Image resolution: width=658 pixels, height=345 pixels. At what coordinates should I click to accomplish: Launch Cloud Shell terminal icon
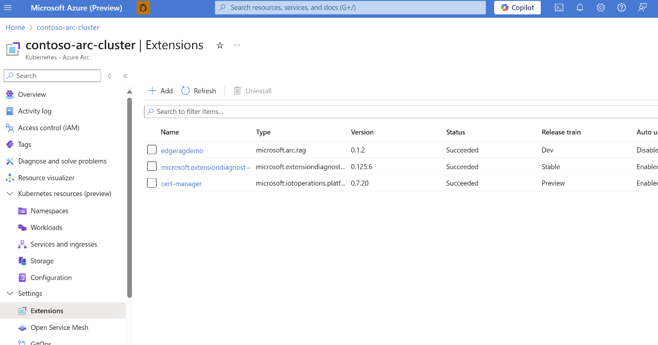pos(559,8)
